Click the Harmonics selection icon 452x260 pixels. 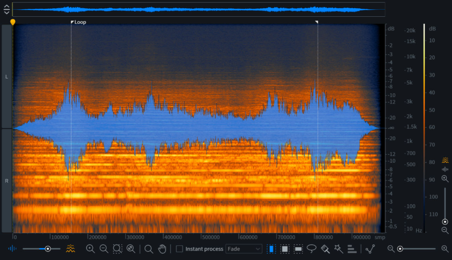click(352, 249)
